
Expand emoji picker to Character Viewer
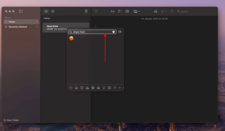[x=120, y=32]
